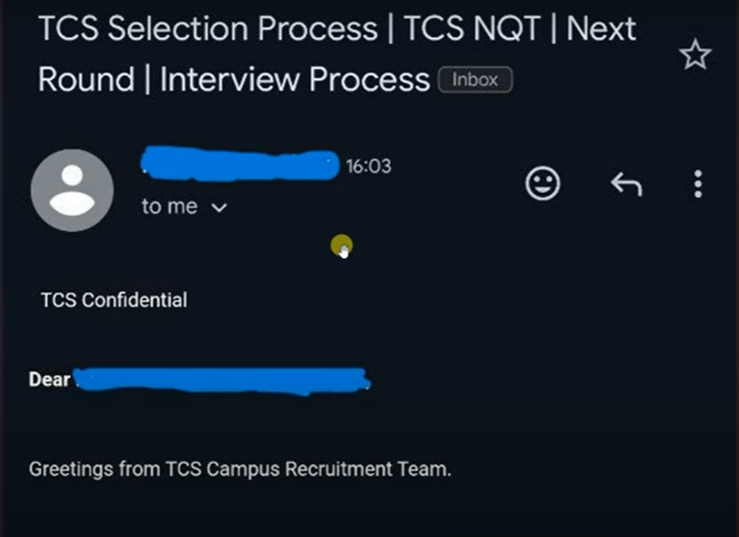The width and height of the screenshot is (739, 537).
Task: Click "Greetings from TCS Campus Recruitment Team" line
Action: click(240, 469)
